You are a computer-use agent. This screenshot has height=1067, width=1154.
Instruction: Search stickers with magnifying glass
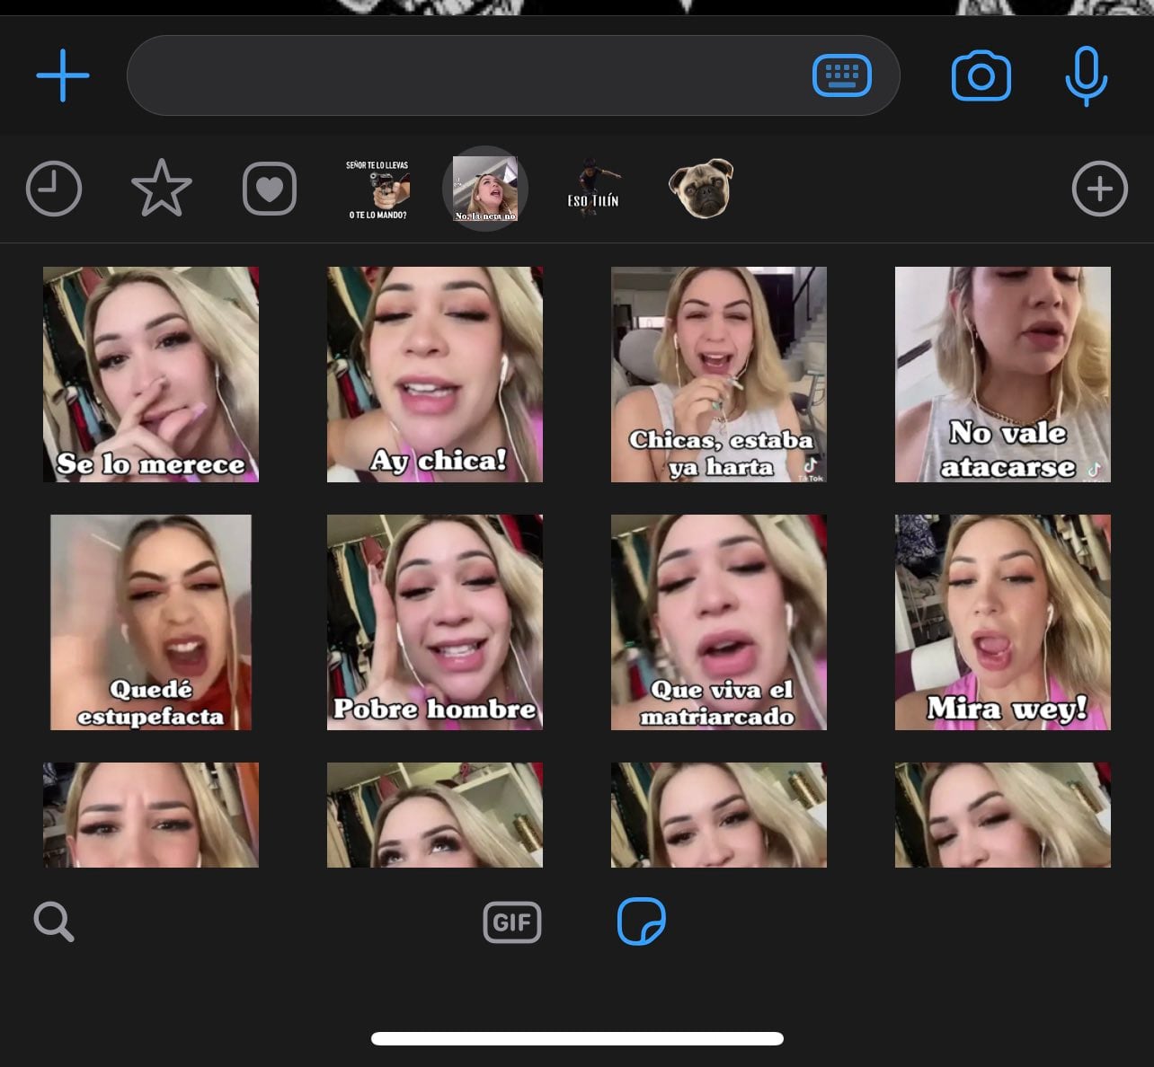point(54,922)
